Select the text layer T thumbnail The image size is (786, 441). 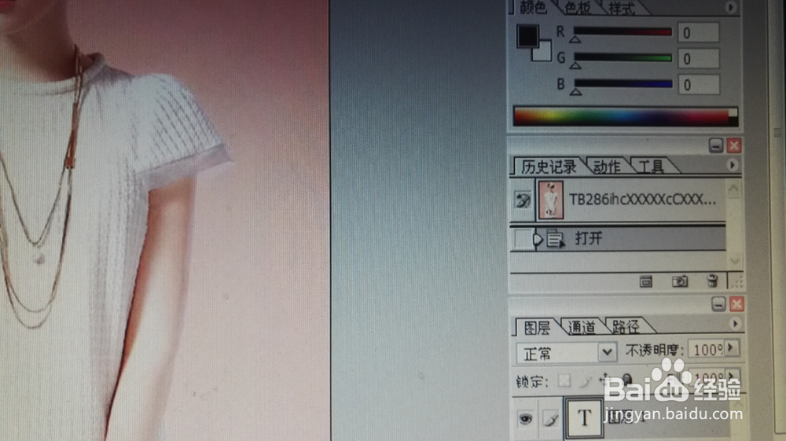coord(584,417)
